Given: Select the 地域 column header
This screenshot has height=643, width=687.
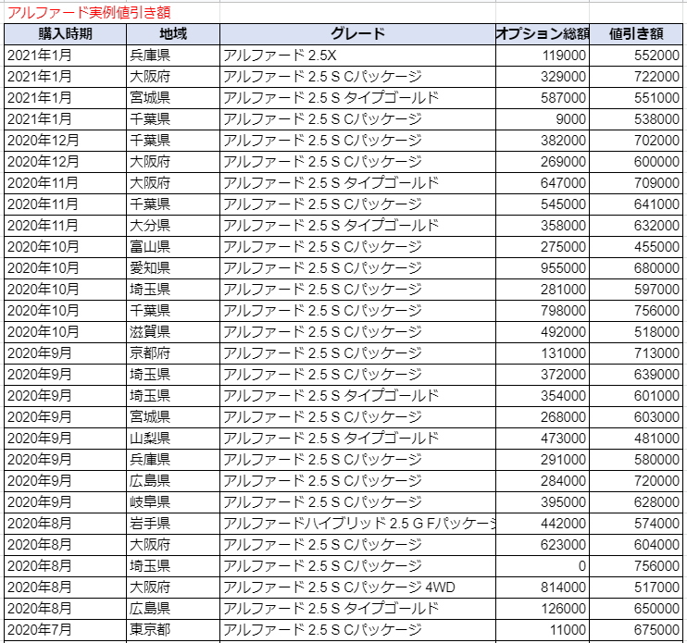Looking at the screenshot, I should click(173, 34).
